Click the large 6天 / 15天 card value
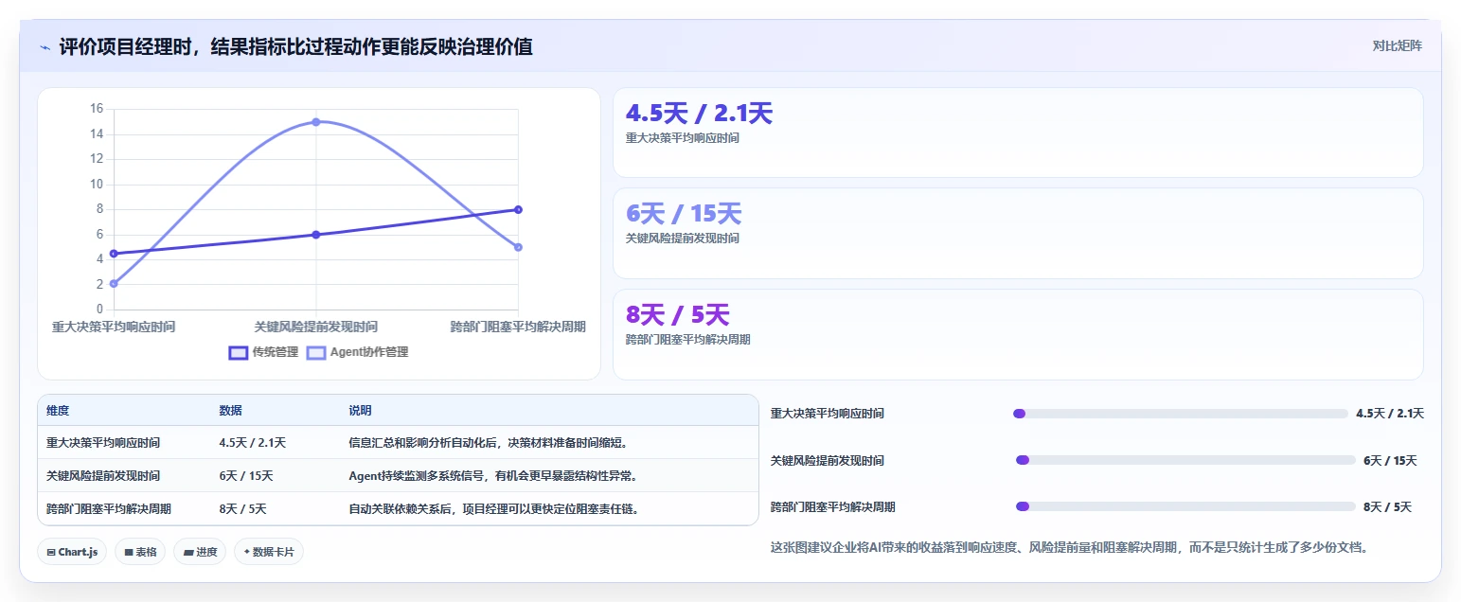Viewport: 1461px width, 602px height. pyautogui.click(x=684, y=214)
